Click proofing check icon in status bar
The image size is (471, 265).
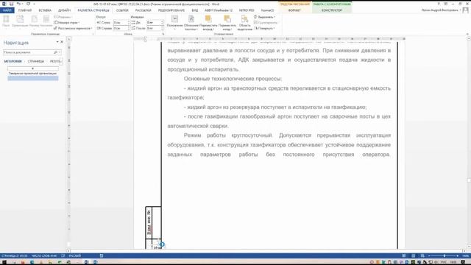(x=63, y=255)
